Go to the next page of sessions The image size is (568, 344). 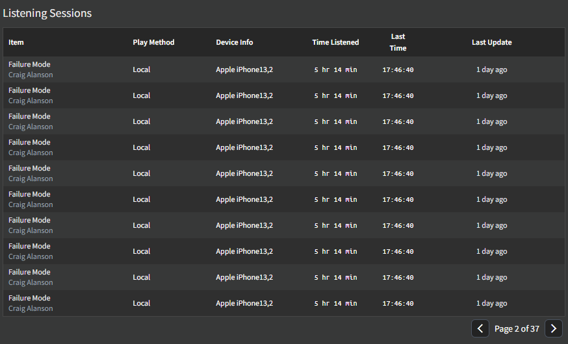[x=553, y=328]
